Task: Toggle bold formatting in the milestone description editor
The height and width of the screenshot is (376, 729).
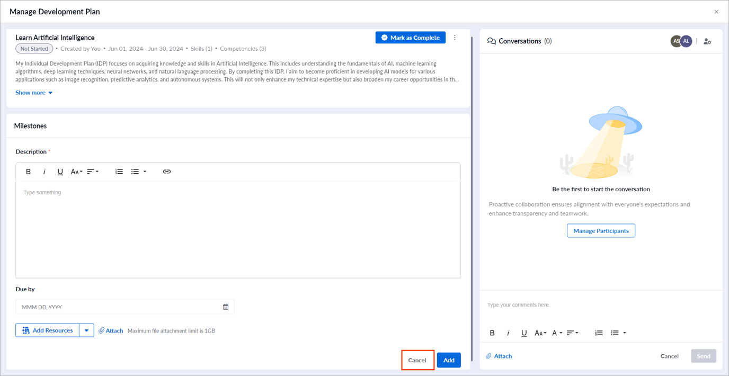Action: 28,171
